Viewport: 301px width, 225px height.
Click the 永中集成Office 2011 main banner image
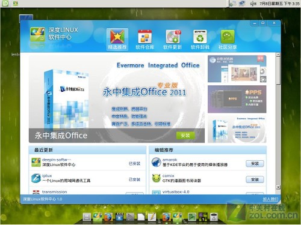[117, 99]
